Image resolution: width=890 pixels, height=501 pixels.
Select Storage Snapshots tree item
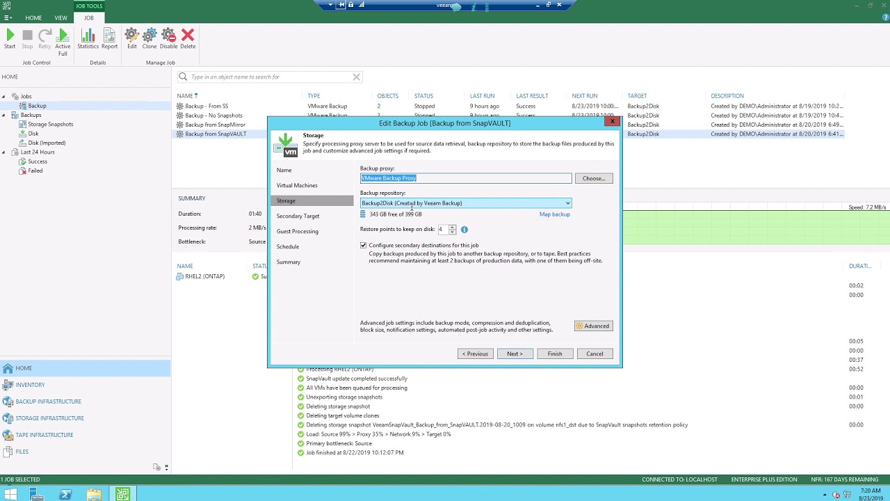click(x=50, y=125)
